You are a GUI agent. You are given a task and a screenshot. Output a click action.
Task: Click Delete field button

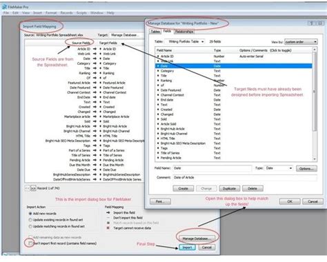click(252, 188)
